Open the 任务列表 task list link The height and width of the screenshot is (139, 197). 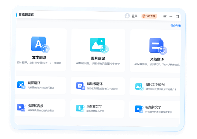point(176,25)
